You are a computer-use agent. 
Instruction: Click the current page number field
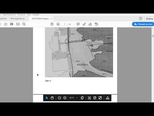pyautogui.click(x=64, y=24)
